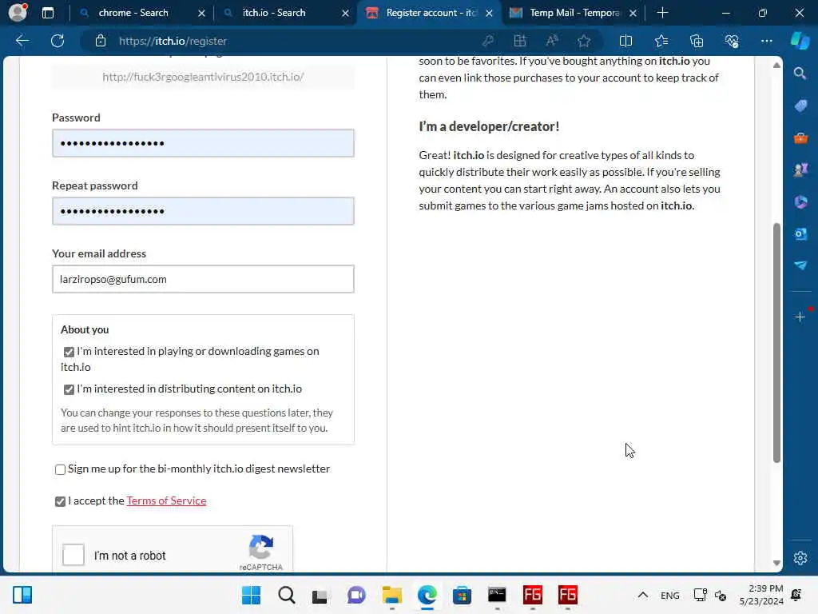Uncheck interested in playing or downloading games

click(69, 352)
